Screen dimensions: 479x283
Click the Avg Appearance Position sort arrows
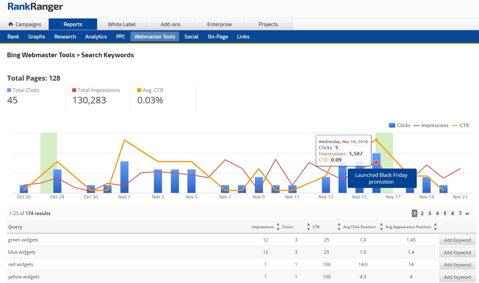click(435, 227)
